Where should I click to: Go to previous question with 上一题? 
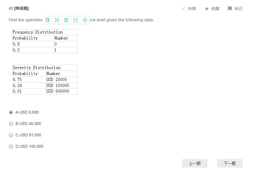pos(195,163)
